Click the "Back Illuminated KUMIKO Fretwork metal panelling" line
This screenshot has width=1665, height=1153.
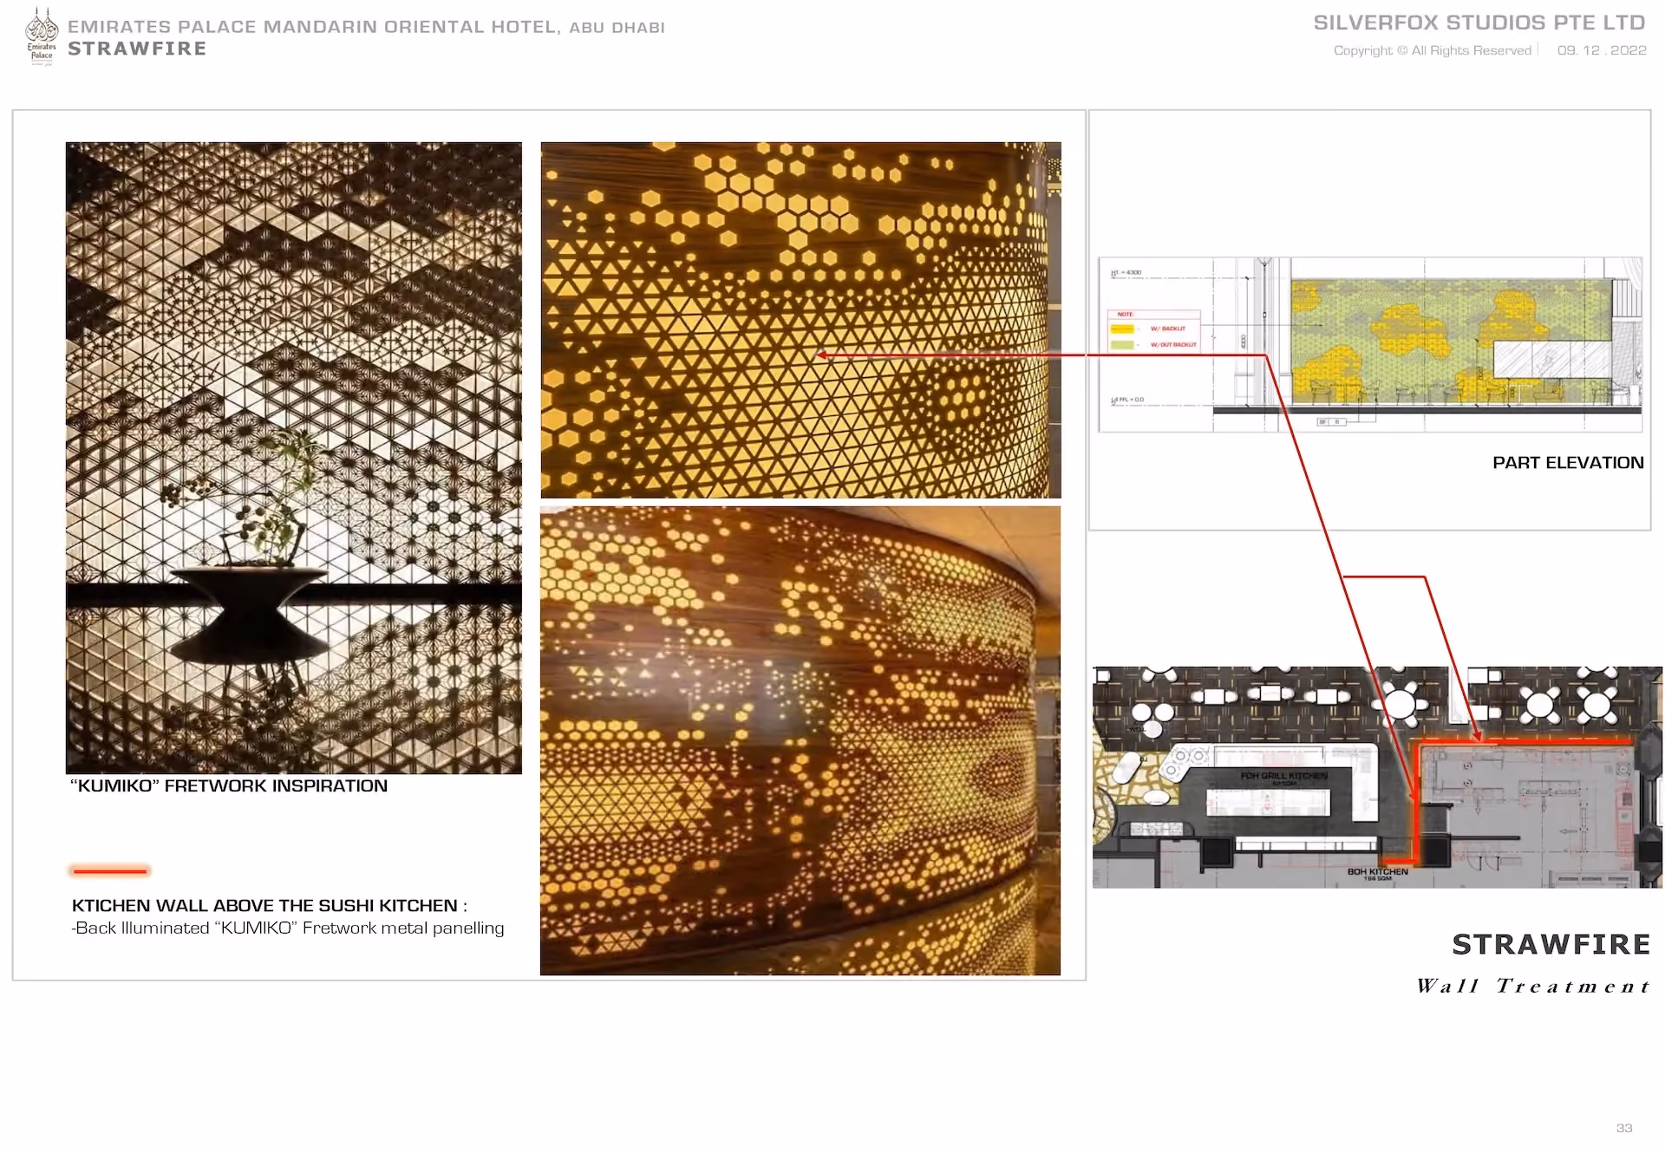coord(288,928)
